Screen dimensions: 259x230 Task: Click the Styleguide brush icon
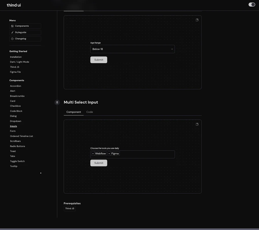[x=12, y=32]
